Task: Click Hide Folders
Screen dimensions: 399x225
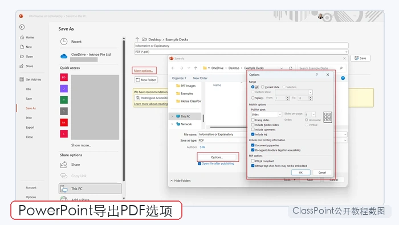Action: (x=181, y=181)
